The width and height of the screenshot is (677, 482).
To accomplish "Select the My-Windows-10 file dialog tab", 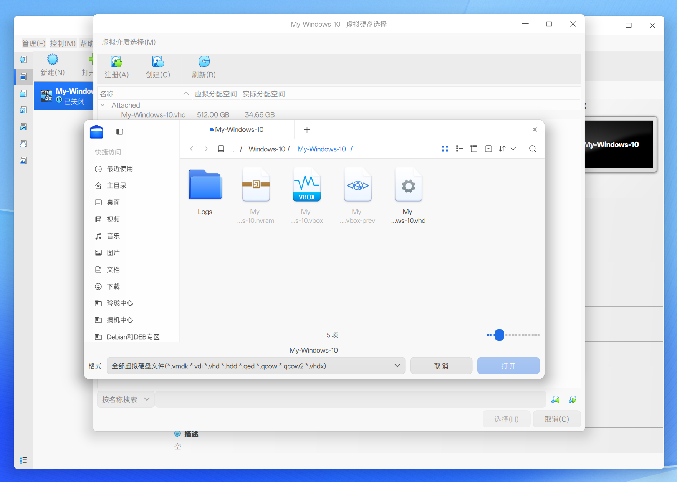I will [x=237, y=129].
